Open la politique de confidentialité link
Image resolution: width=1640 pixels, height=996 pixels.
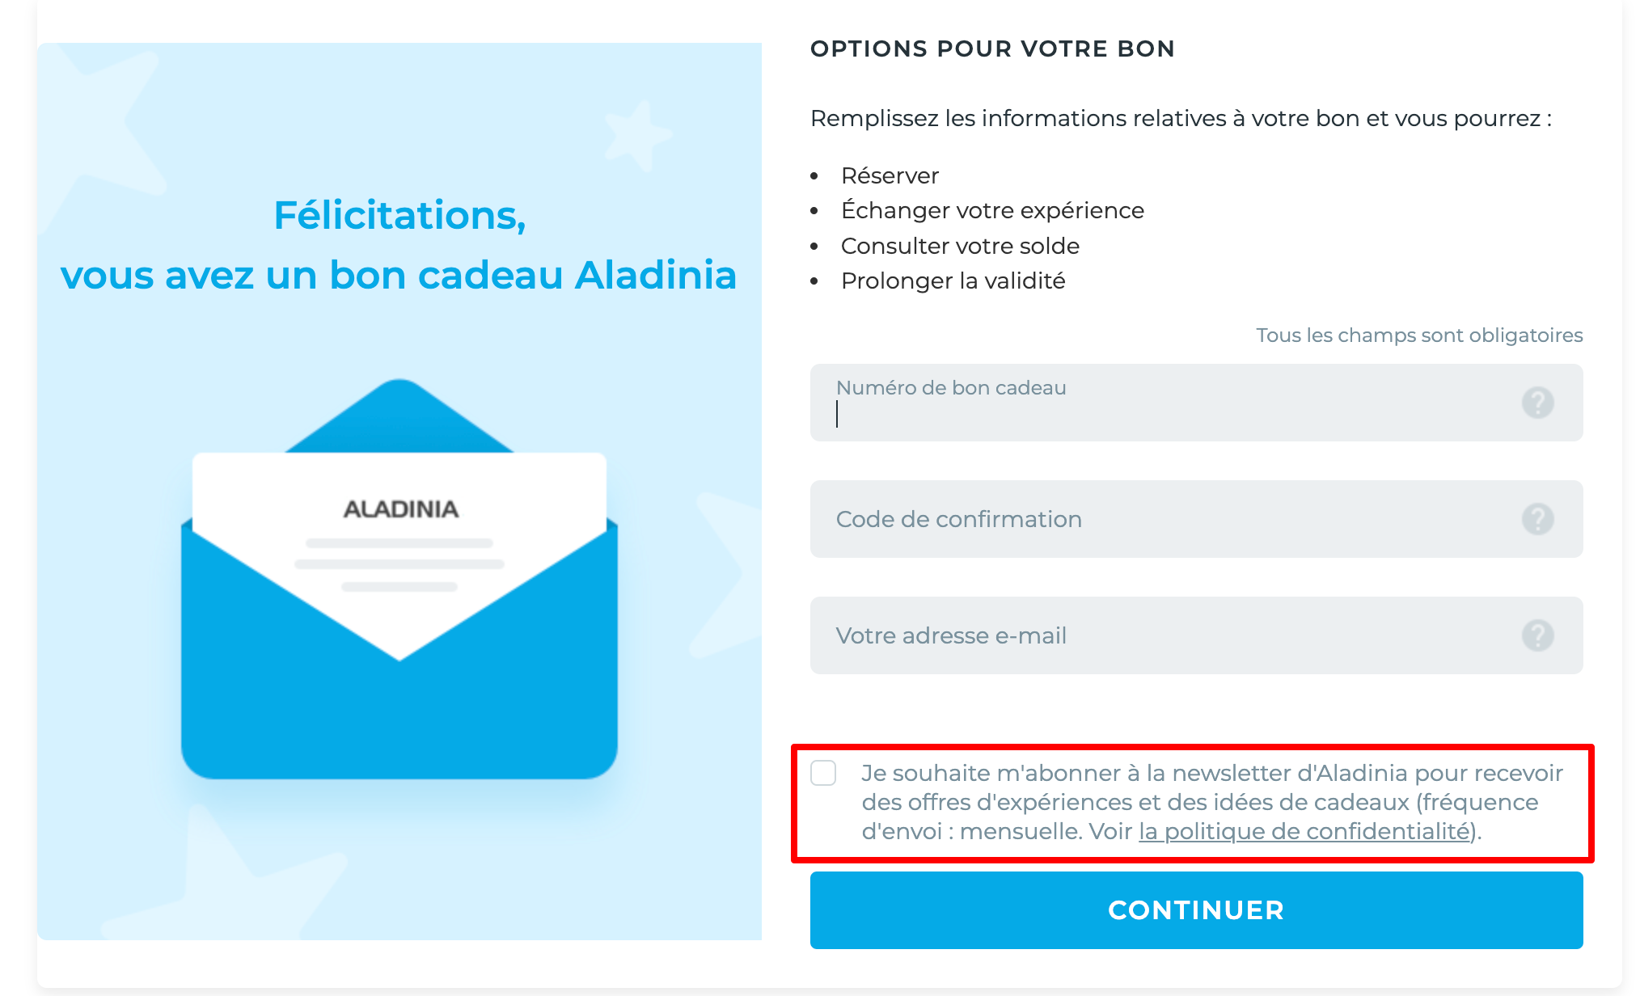coord(1304,832)
